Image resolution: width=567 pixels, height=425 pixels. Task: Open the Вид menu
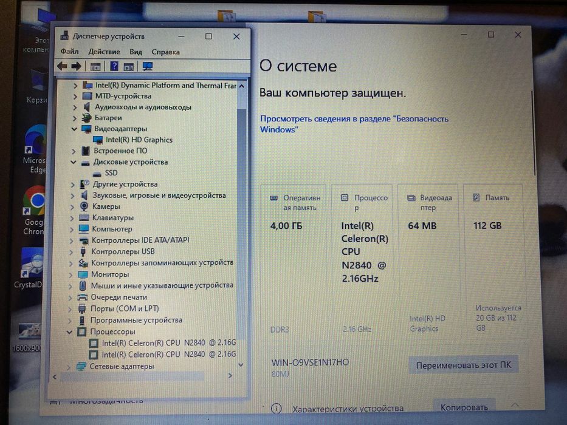coord(136,52)
